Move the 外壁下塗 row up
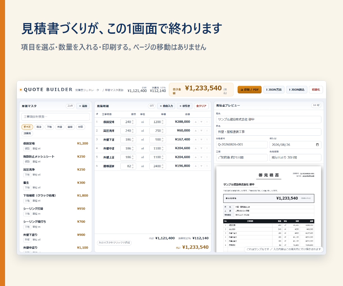Screen dimensions: 343x286 (196, 140)
